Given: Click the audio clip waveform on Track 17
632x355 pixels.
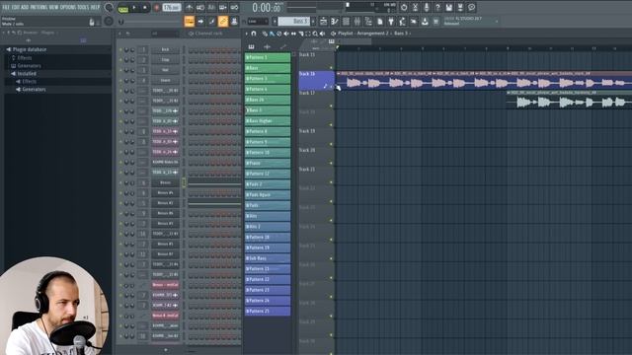Looking at the screenshot, I should click(569, 103).
